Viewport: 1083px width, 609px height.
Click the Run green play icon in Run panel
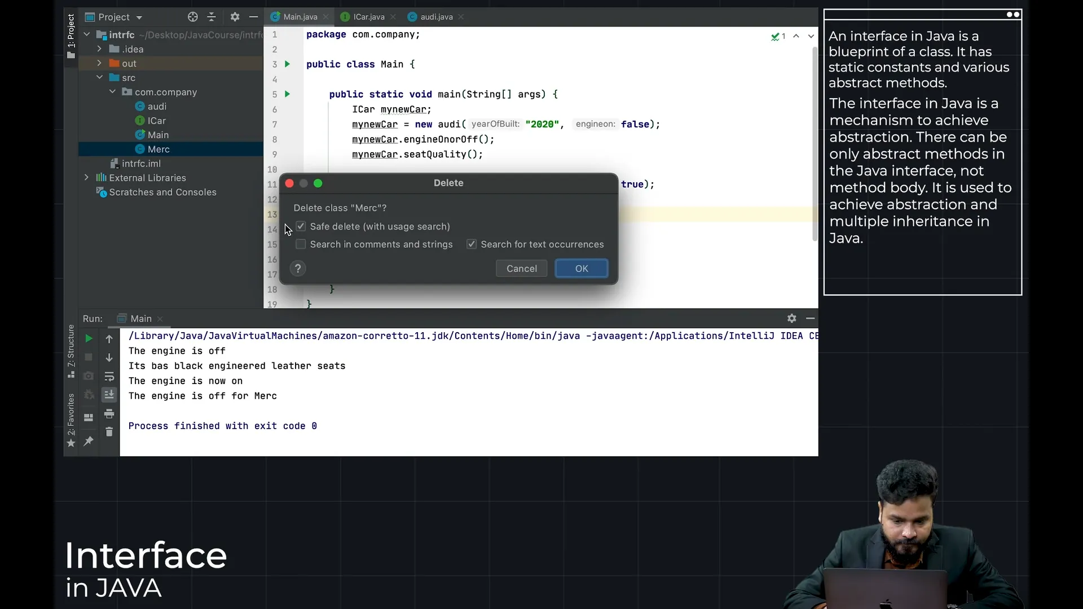click(89, 339)
